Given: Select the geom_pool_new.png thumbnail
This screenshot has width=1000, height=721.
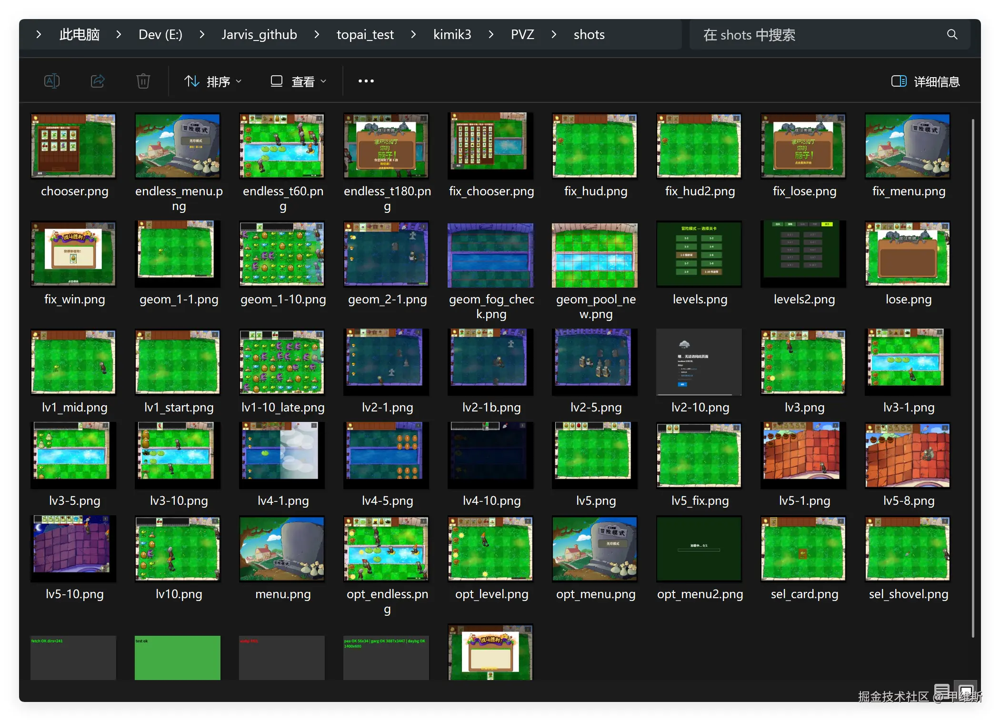Looking at the screenshot, I should tap(595, 254).
